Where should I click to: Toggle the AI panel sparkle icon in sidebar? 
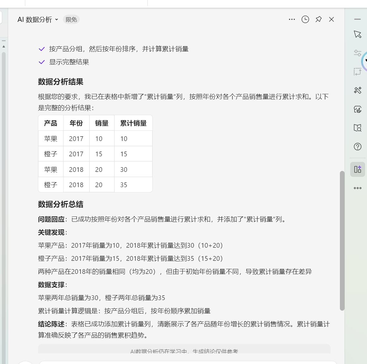(x=358, y=169)
